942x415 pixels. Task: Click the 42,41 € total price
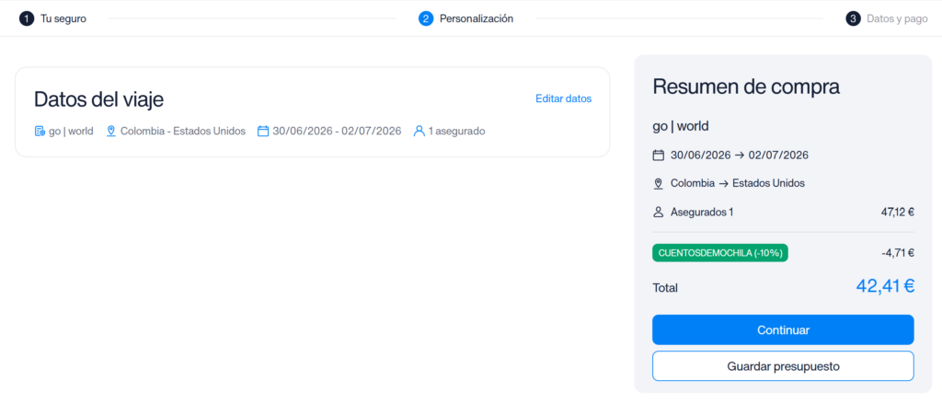click(x=885, y=286)
